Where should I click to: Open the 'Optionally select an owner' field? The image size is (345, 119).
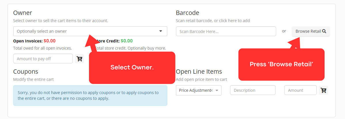tap(86, 31)
